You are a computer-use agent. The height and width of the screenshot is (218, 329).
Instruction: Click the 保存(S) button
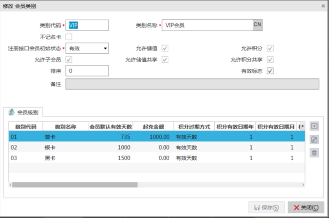(x=267, y=207)
